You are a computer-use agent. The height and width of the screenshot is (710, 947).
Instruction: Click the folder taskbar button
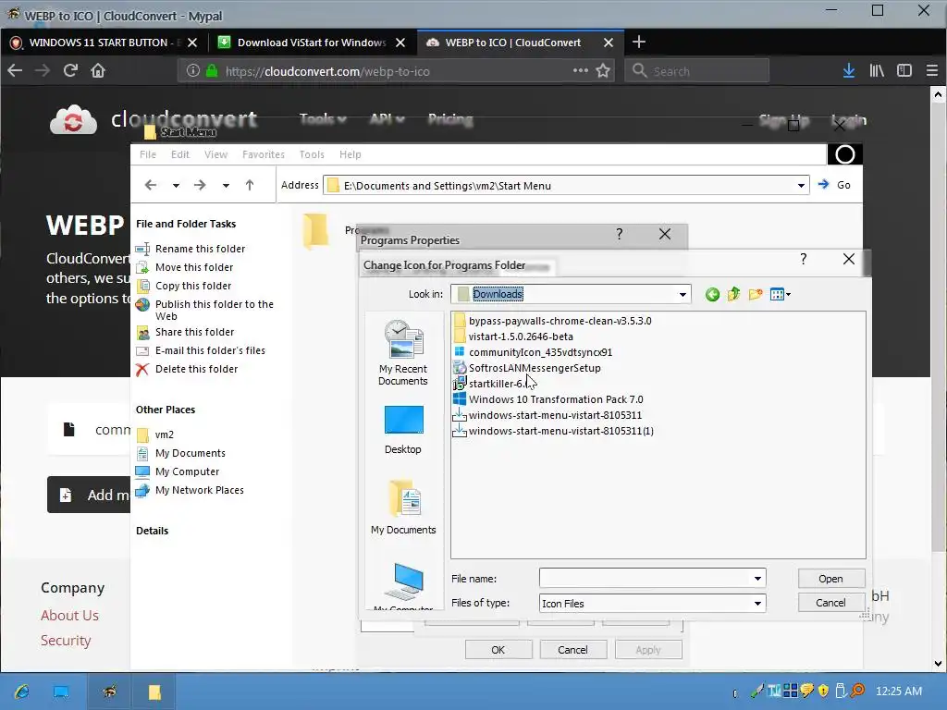point(154,692)
